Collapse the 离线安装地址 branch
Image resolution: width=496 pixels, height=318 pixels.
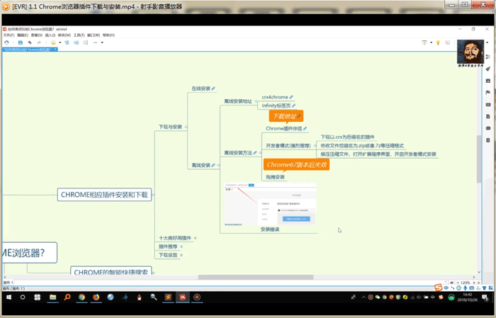[257, 101]
